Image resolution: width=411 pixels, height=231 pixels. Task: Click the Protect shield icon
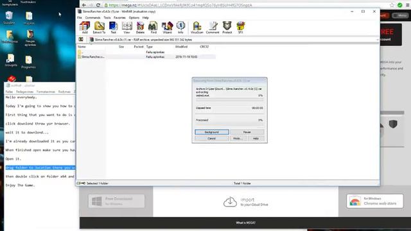[x=227, y=28]
